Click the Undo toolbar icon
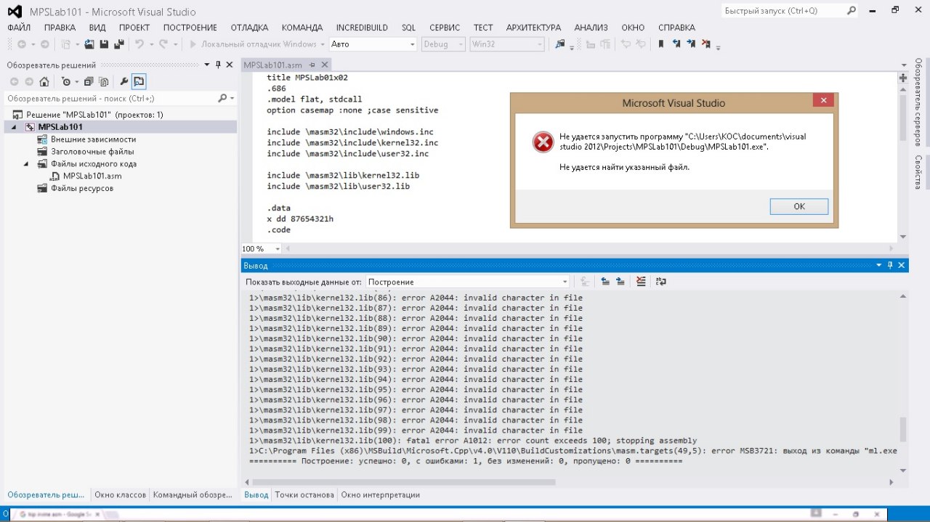Screen dimensions: 930x522 pyautogui.click(x=139, y=44)
